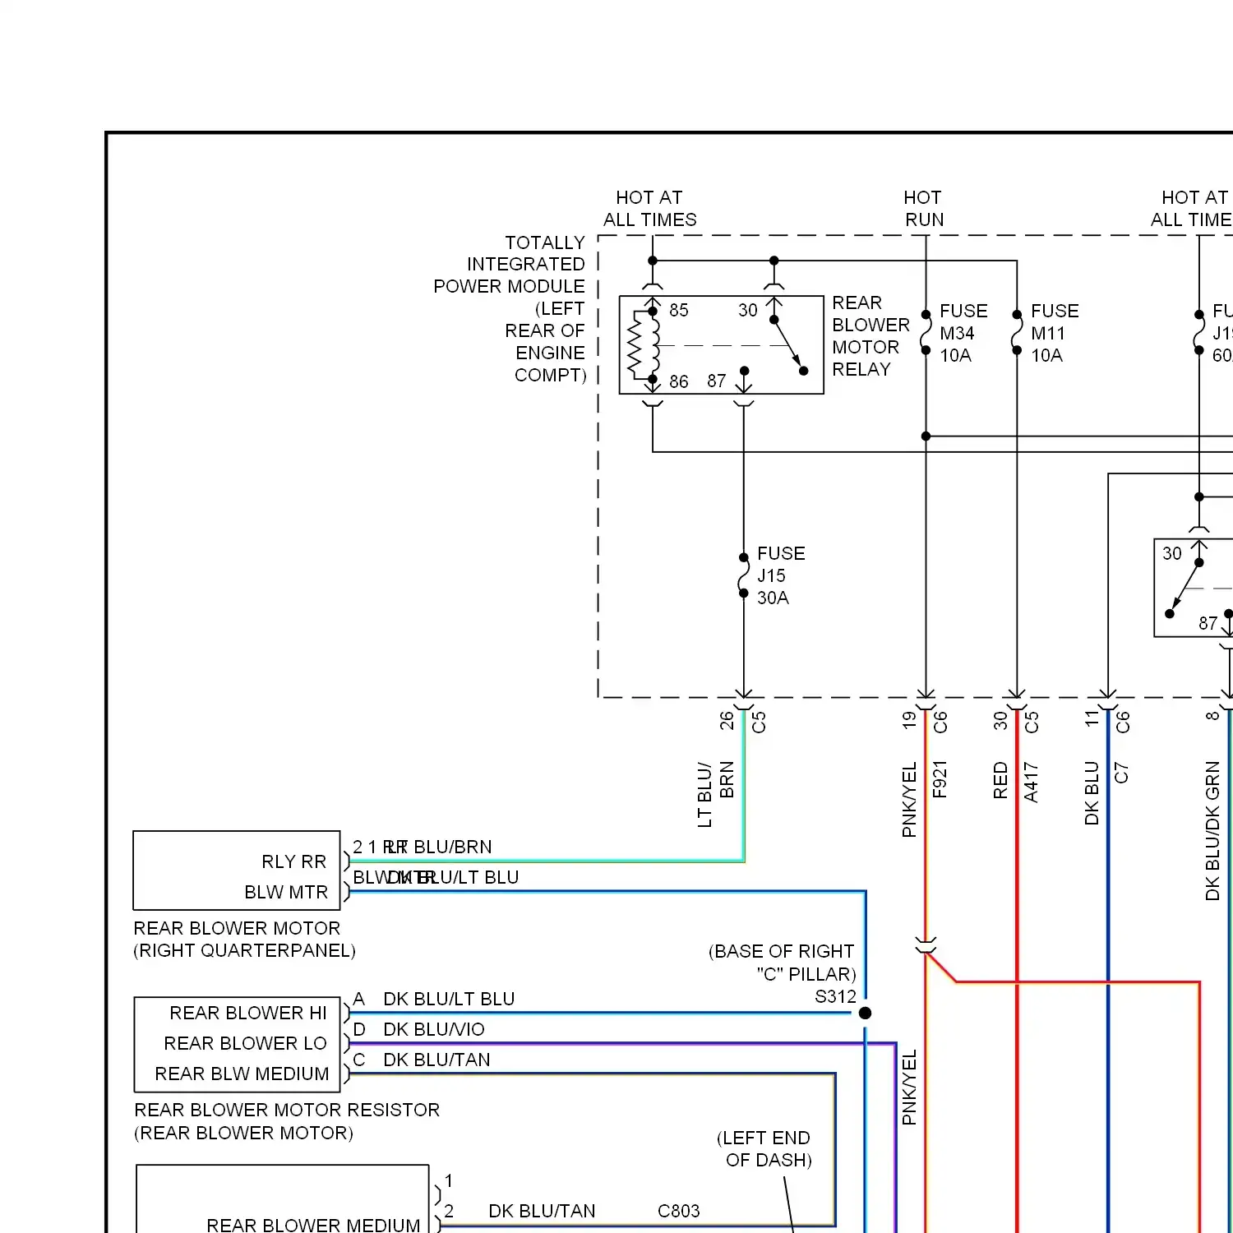The image size is (1233, 1233).
Task: Click the FUSE J15 30A label
Action: pyautogui.click(x=781, y=575)
